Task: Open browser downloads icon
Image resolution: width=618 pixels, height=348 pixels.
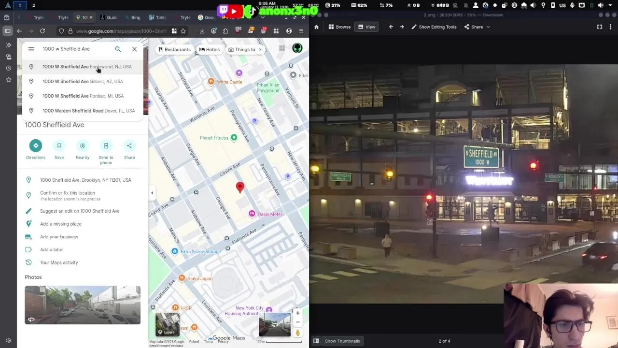Action: tap(202, 31)
